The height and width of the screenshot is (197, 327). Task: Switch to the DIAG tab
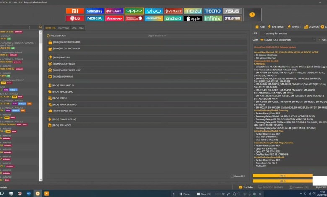click(x=81, y=28)
